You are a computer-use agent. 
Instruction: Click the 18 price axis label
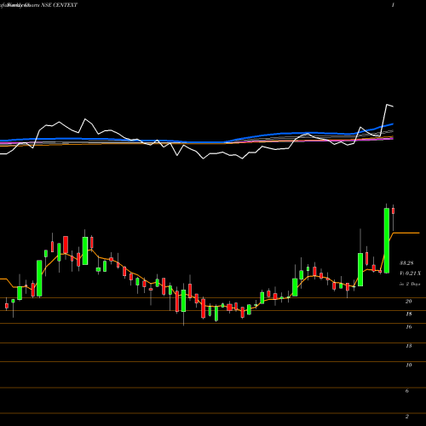[409, 314]
